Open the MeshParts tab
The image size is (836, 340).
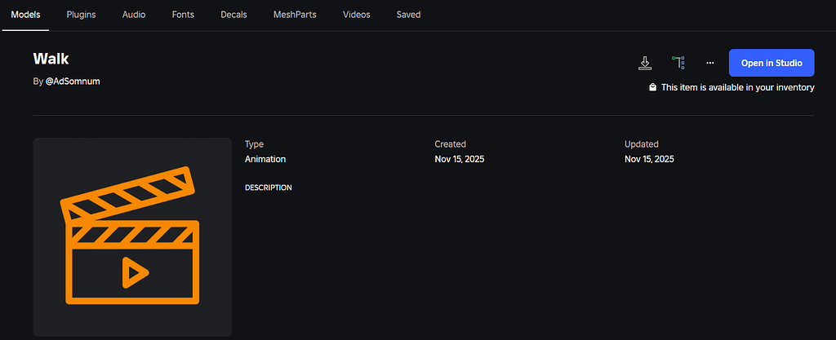[295, 15]
